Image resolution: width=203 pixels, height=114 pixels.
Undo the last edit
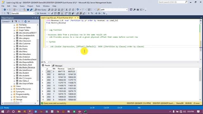point(77,10)
